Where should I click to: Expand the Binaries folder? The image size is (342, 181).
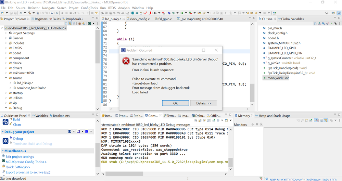pyautogui.click(x=6, y=38)
